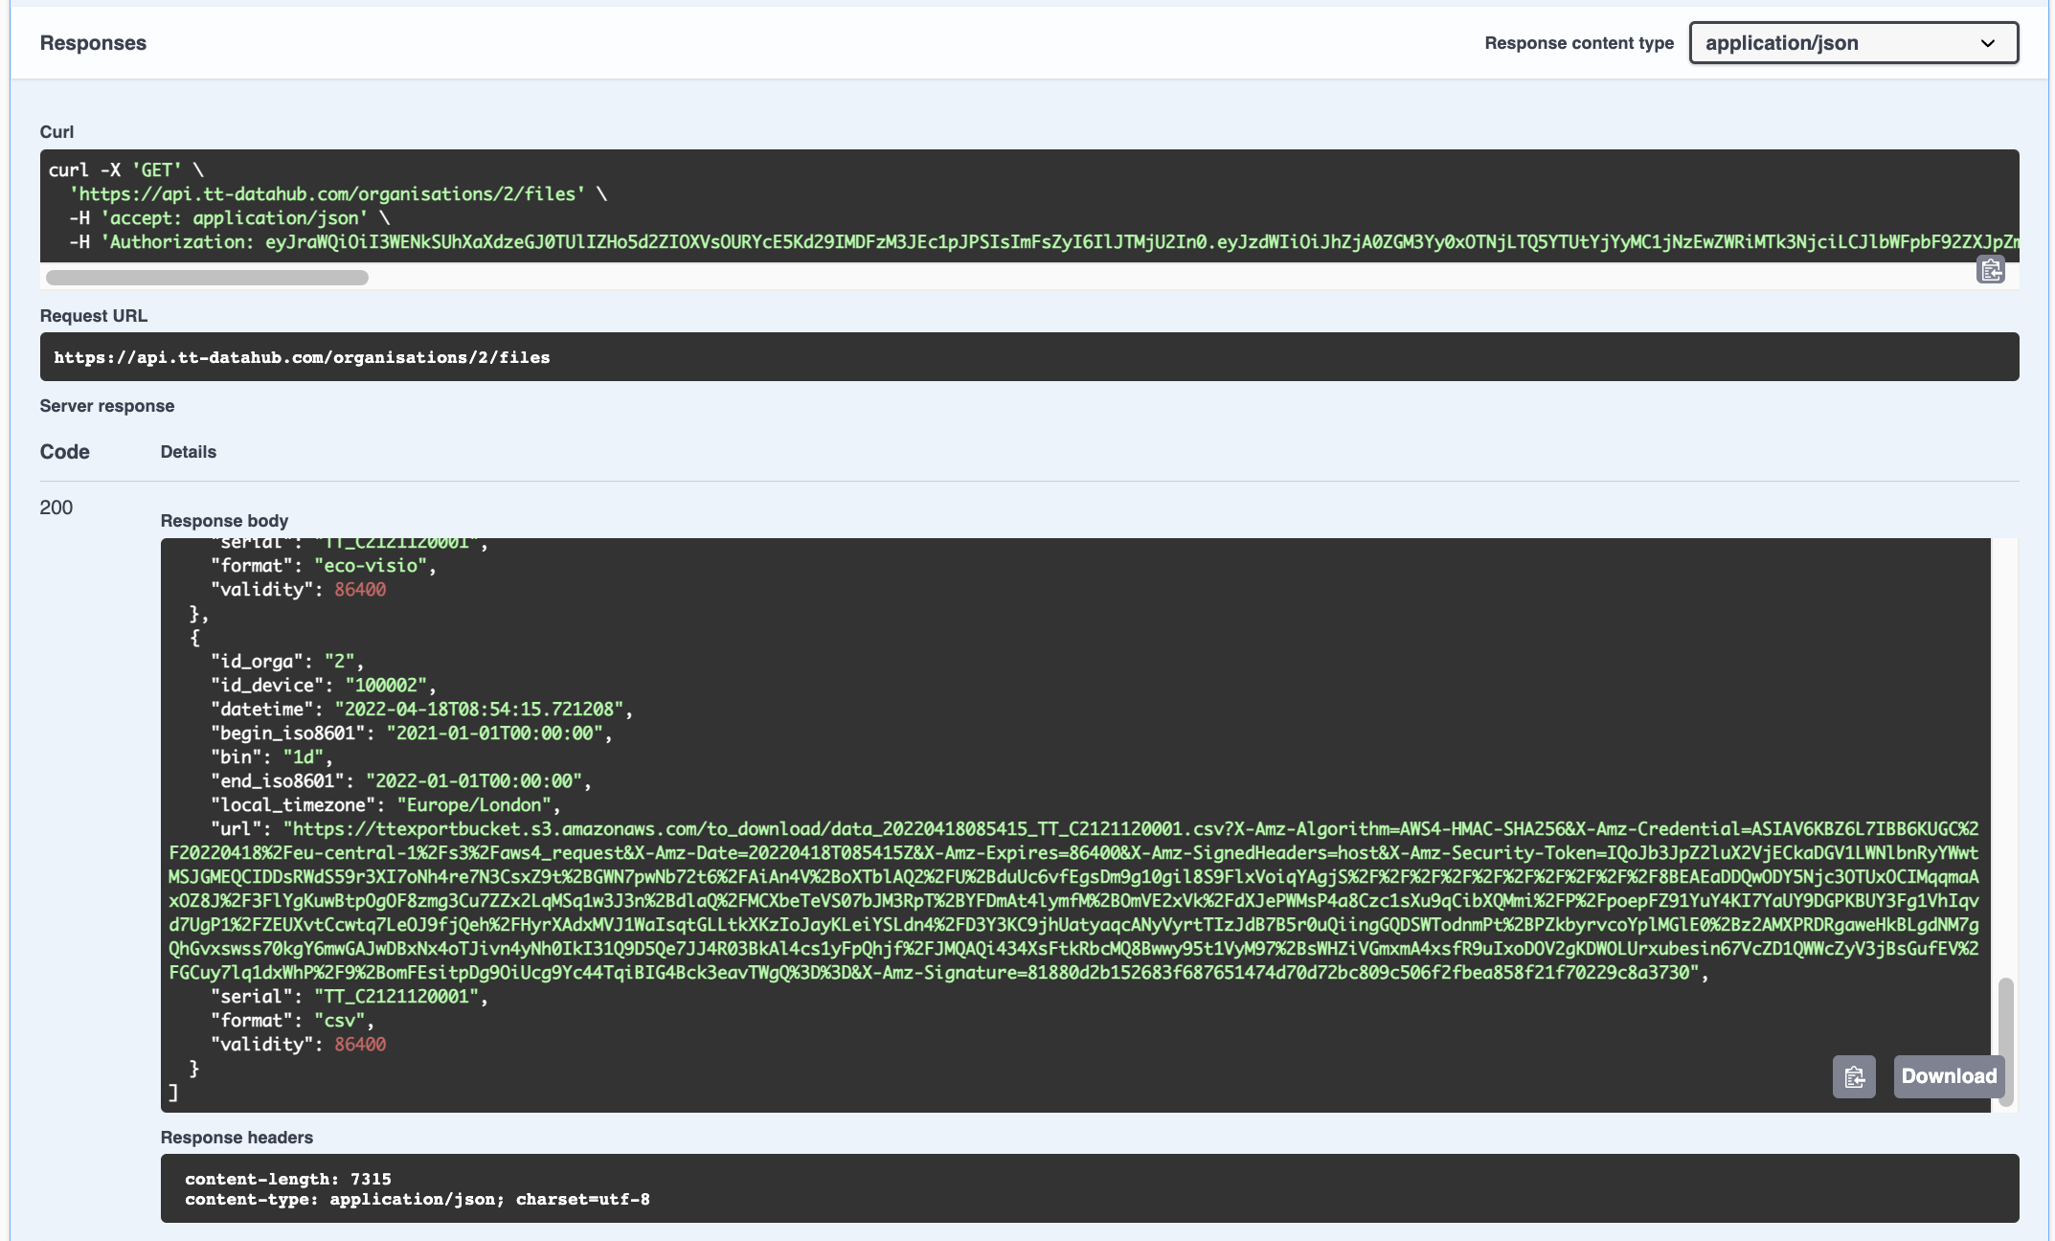Click the curl block horizontal scrollbar
The width and height of the screenshot is (2055, 1241).
click(207, 278)
